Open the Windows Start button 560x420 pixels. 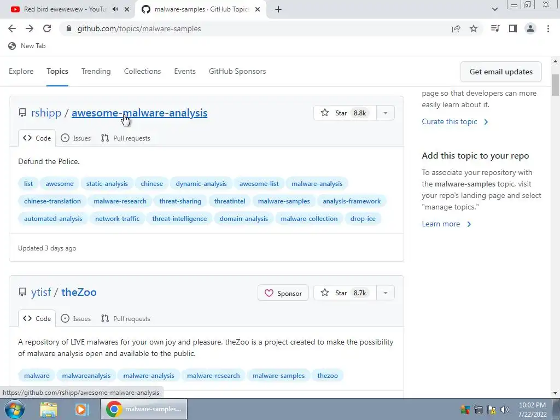14,409
